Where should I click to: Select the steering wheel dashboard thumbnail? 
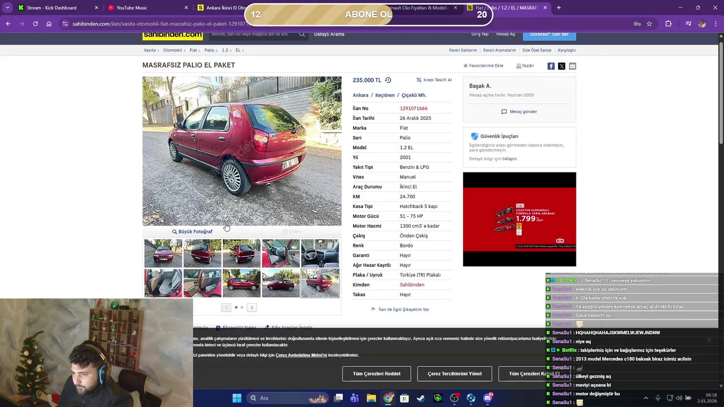click(320, 253)
